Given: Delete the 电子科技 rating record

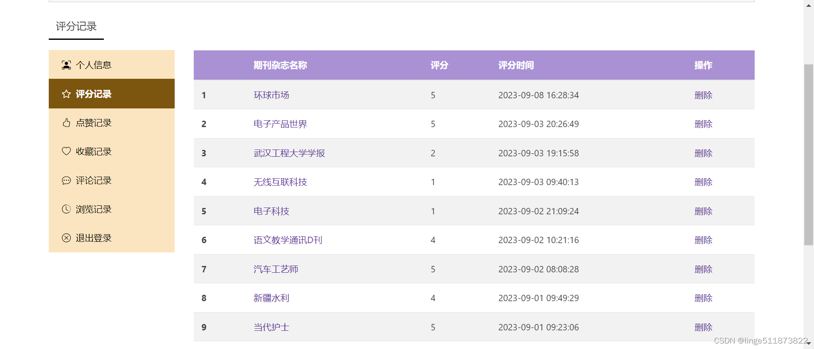Looking at the screenshot, I should tap(703, 211).
